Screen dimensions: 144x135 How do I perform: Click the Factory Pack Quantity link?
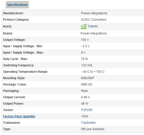click(19, 116)
